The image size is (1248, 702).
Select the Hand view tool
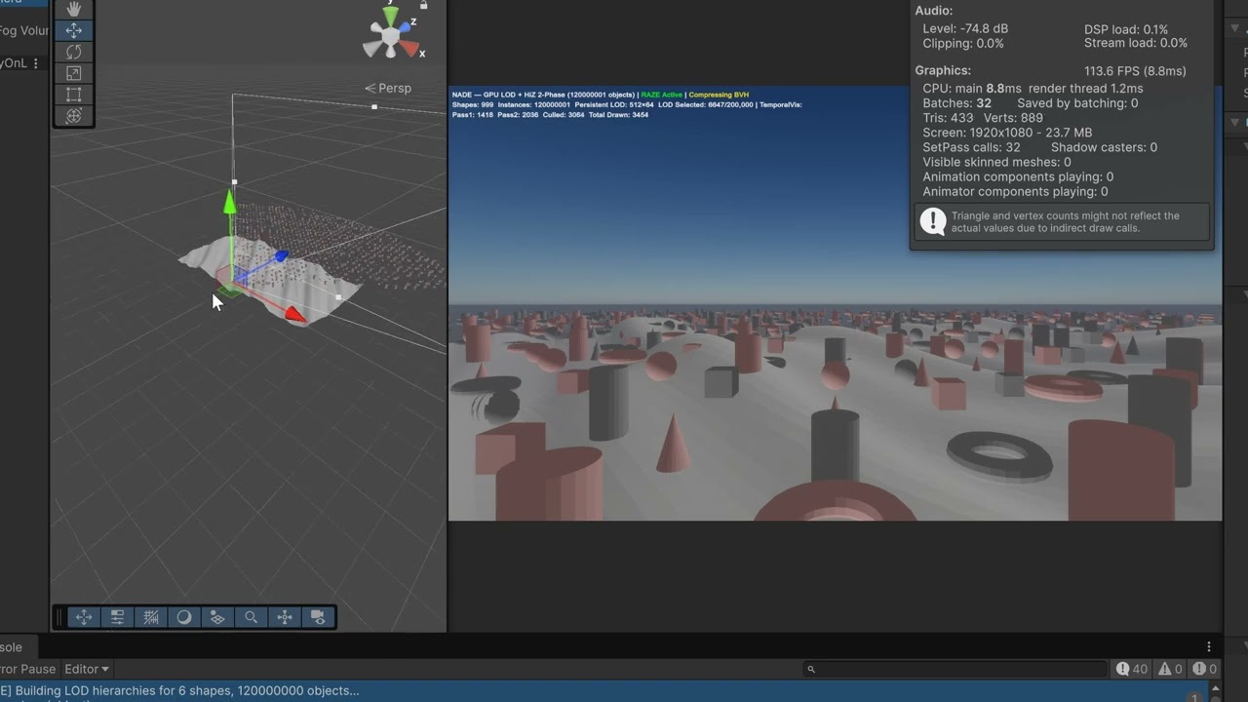[73, 9]
